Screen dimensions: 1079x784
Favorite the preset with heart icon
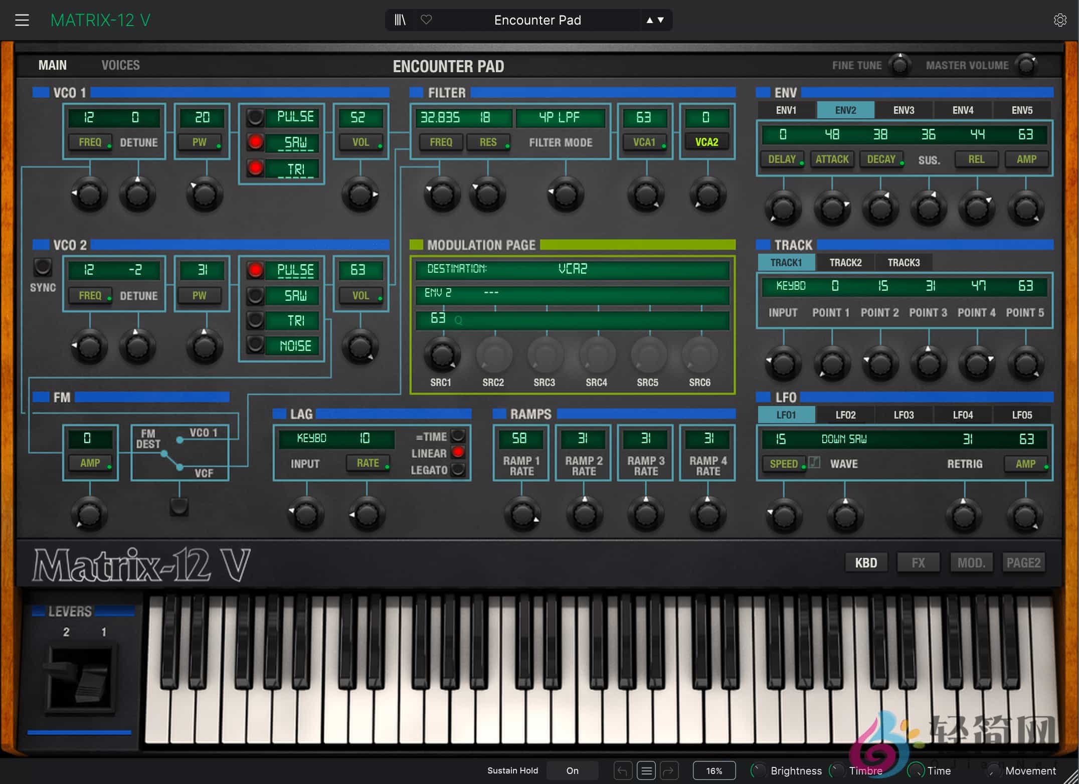[426, 20]
